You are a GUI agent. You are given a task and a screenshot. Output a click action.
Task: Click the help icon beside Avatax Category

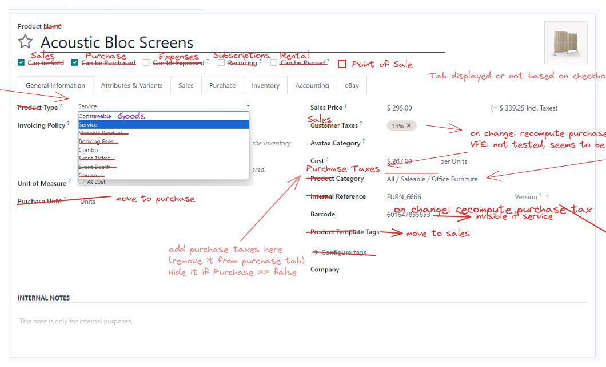point(363,141)
